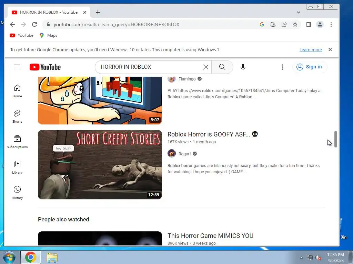The height and width of the screenshot is (264, 353).
Task: Open This Horror Game MIMICS YOU title
Action: (x=211, y=236)
